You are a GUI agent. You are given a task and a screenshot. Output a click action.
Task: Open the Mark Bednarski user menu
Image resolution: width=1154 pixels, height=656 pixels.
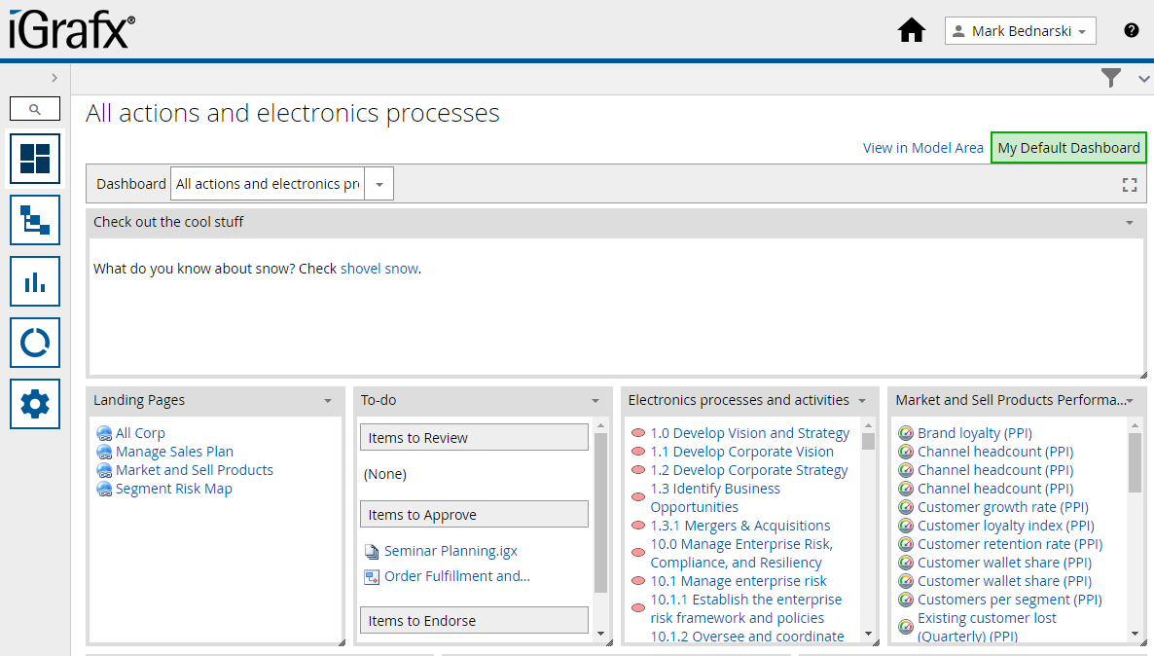pos(1020,31)
